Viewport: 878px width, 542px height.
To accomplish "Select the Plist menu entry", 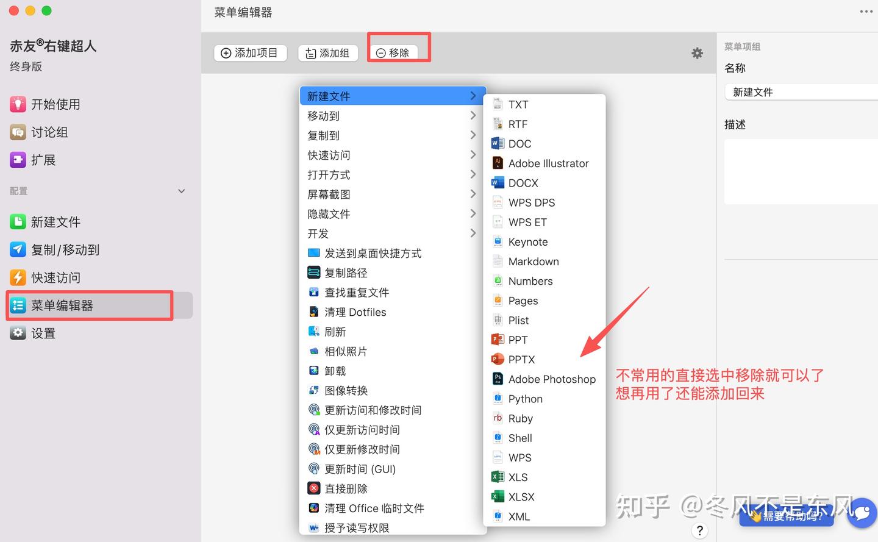I will (544, 320).
